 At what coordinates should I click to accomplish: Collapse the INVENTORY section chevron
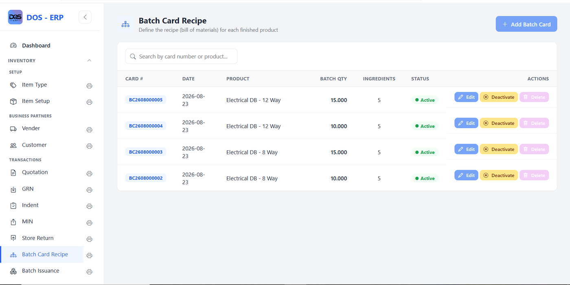point(89,61)
